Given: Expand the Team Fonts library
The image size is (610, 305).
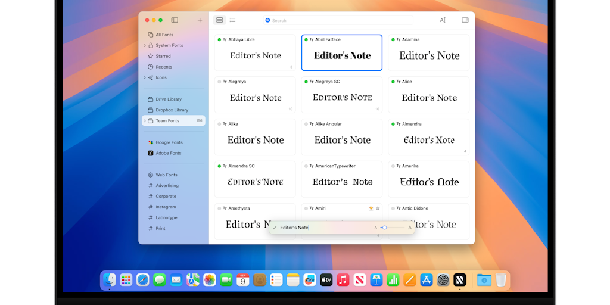Looking at the screenshot, I should tap(145, 121).
